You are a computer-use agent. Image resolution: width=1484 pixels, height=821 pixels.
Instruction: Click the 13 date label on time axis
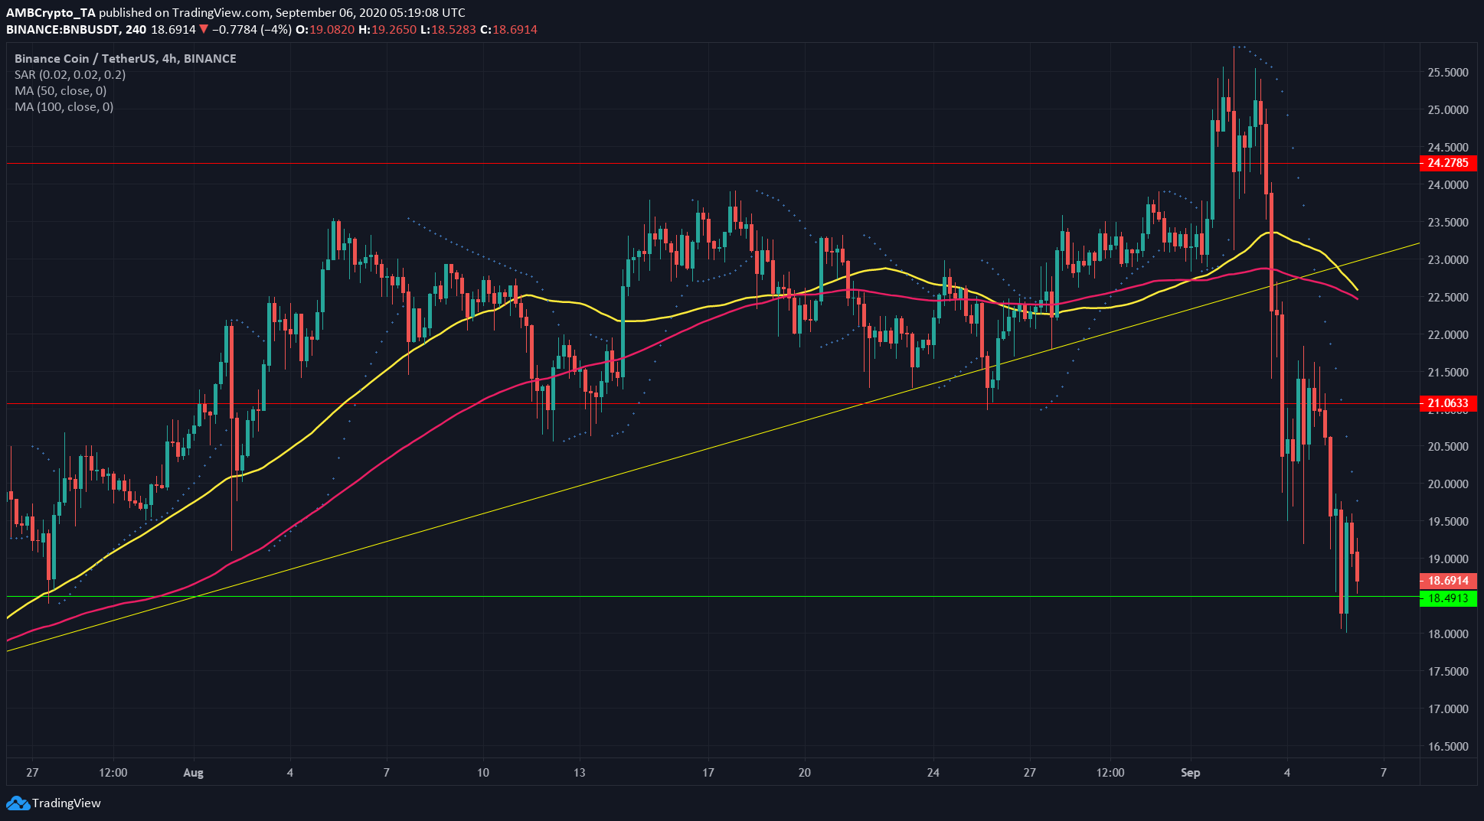pyautogui.click(x=579, y=773)
